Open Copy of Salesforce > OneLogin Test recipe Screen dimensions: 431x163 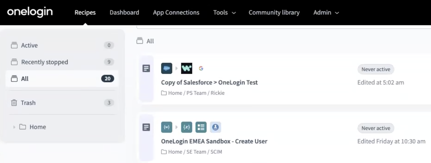pos(209,83)
